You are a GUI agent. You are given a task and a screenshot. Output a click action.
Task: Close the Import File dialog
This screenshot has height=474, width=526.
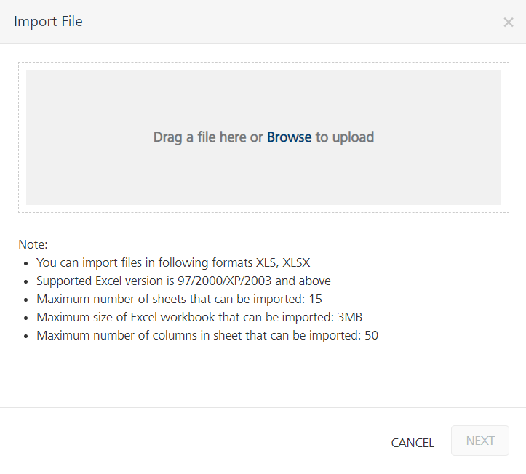point(508,22)
